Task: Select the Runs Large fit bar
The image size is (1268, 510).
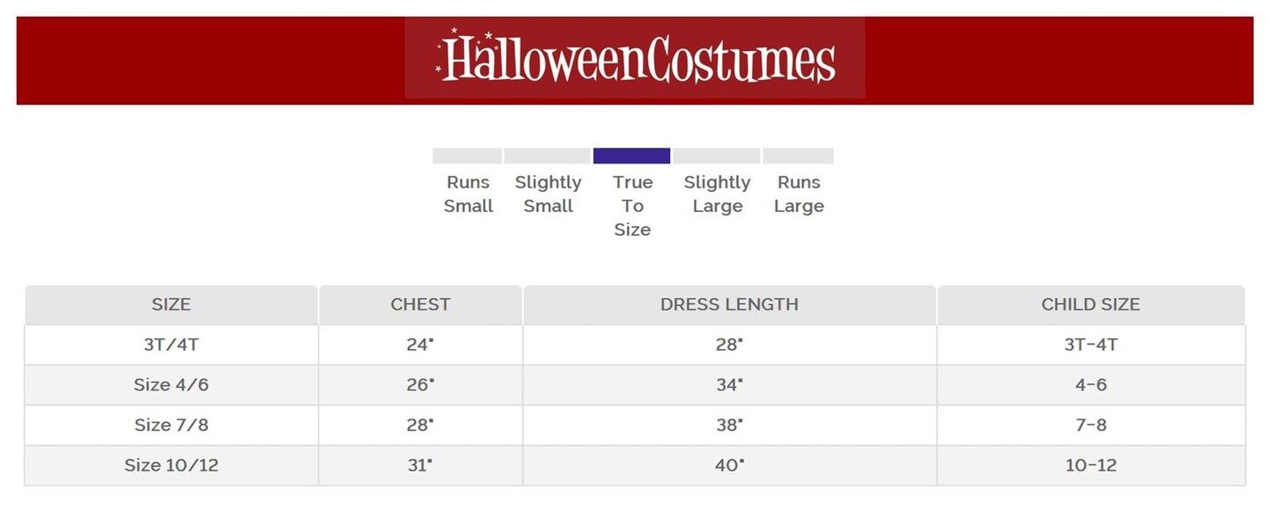Action: (798, 156)
